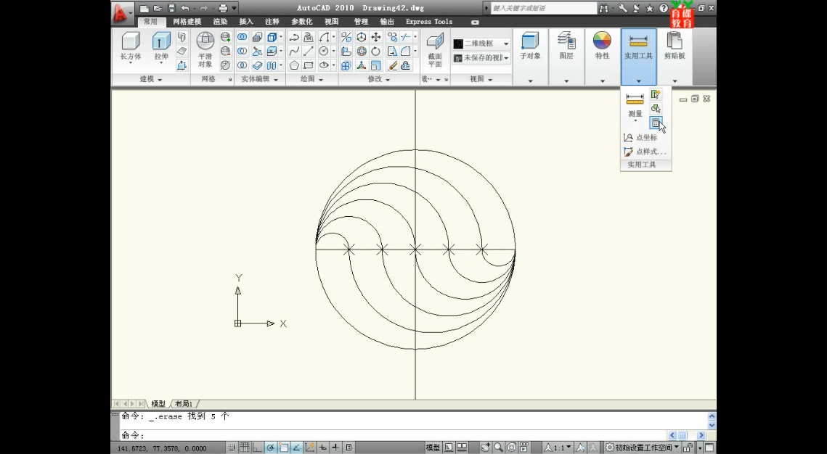This screenshot has height=454, width=827.
Task: Click the command history scroll up arrow
Action: [712, 416]
